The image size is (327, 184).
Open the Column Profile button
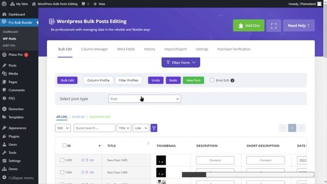(98, 80)
